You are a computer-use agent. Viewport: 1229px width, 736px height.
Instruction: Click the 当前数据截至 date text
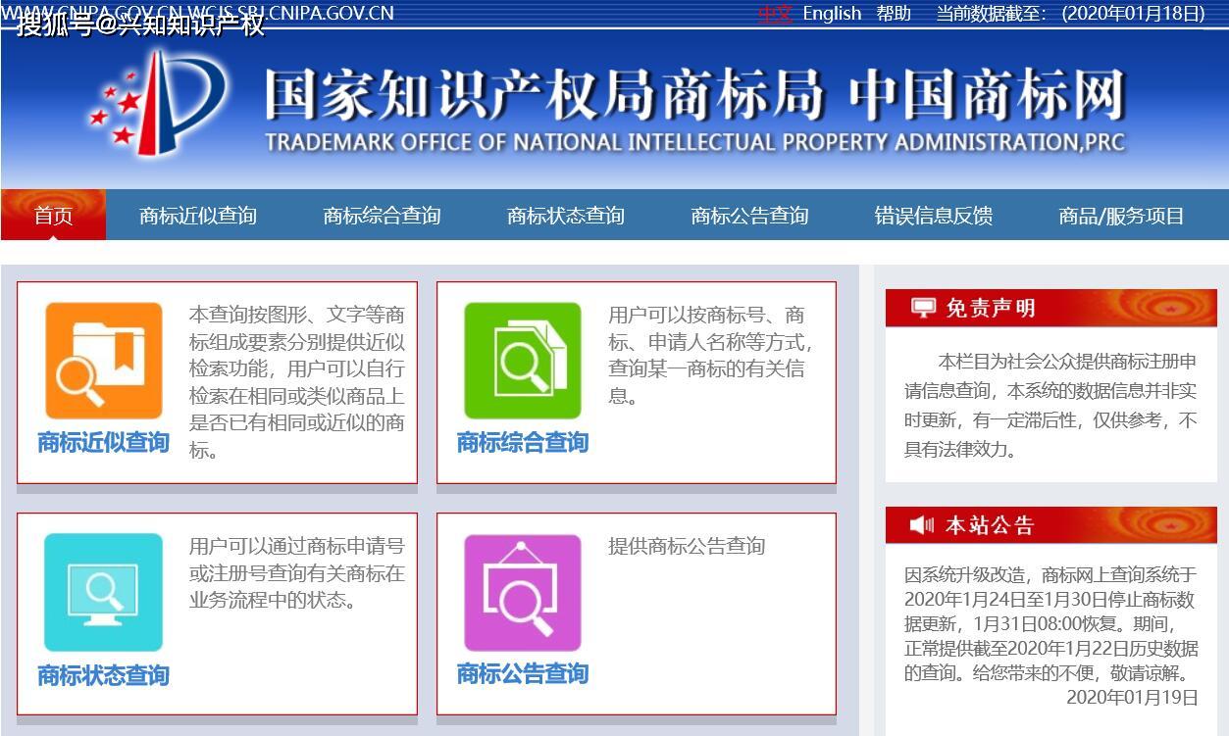(1071, 14)
